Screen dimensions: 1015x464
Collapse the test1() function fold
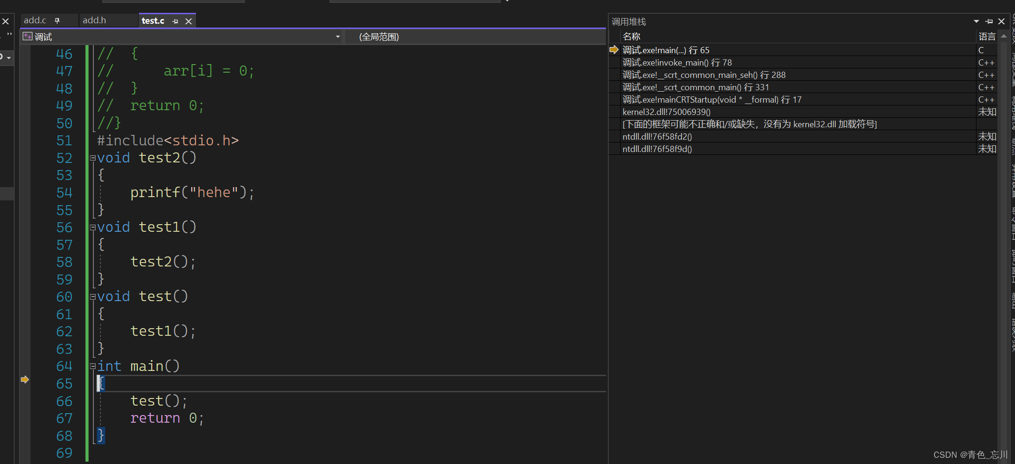[93, 227]
